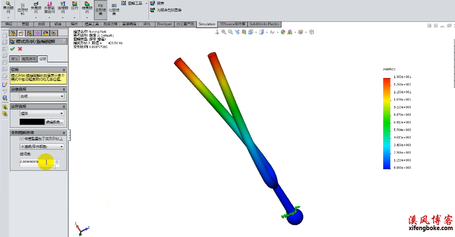Collapse the Boundary Options section
This screenshot has height=237, width=455.
64,106
